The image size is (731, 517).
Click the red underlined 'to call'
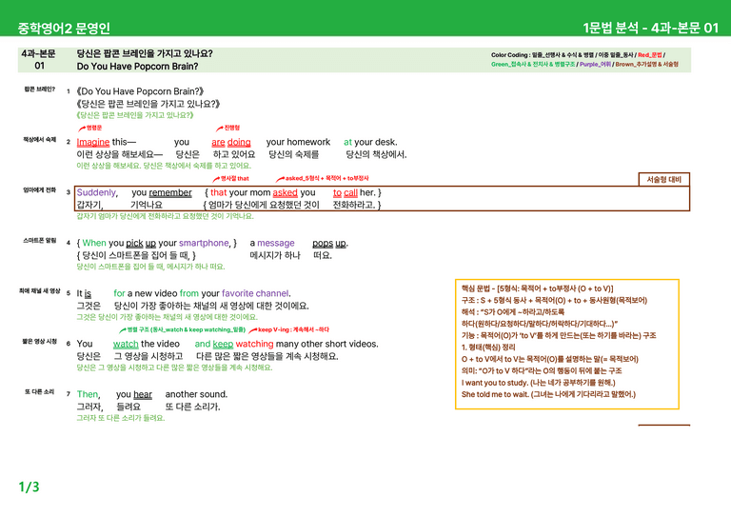pyautogui.click(x=346, y=192)
